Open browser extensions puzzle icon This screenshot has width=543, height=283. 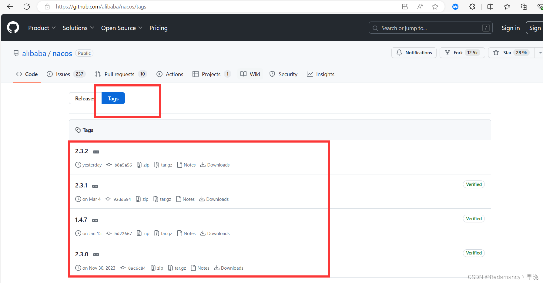[x=472, y=6]
